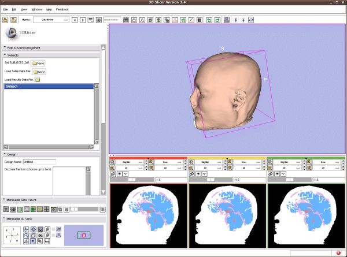Screen dimensions: 347x257
Task: Open the layout chooser icon in toolbar
Action: point(227,20)
